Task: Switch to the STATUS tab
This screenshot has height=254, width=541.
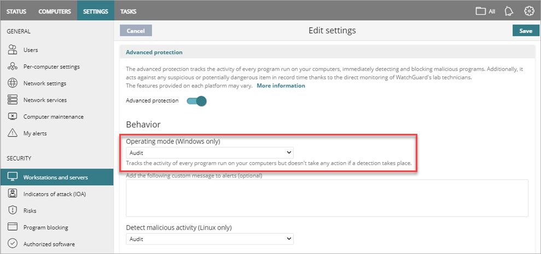Action: tap(16, 11)
